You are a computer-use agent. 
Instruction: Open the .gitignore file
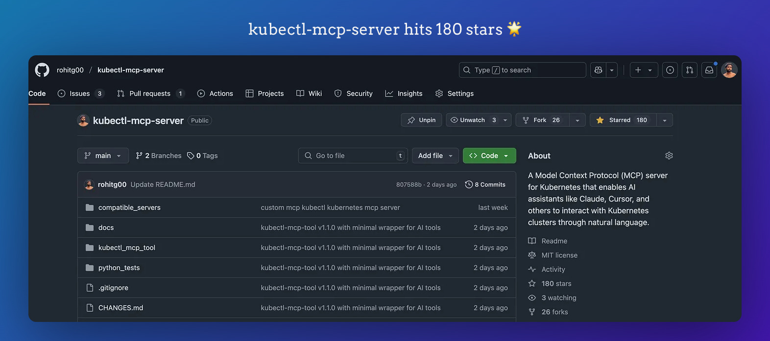click(113, 288)
